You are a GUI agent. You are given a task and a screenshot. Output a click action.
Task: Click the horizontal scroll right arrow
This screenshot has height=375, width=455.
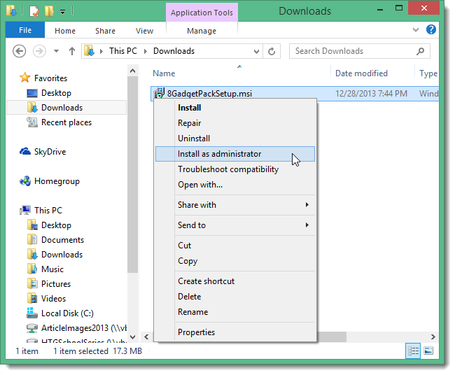click(433, 337)
